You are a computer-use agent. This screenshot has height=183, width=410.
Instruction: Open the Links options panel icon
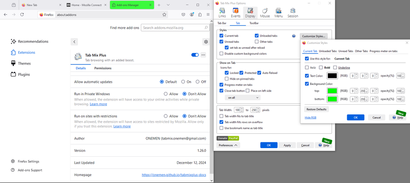tap(222, 13)
